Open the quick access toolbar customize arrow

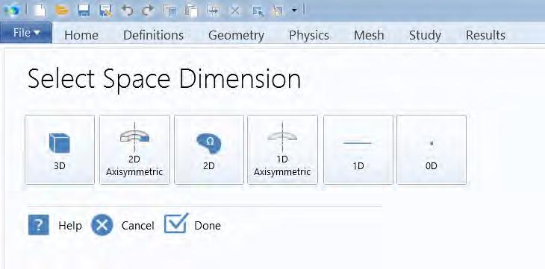coord(294,10)
